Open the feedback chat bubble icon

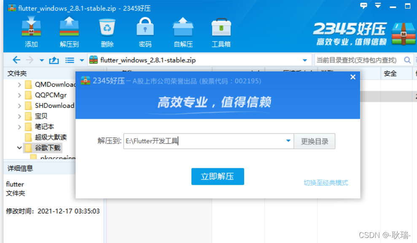[x=363, y=5]
